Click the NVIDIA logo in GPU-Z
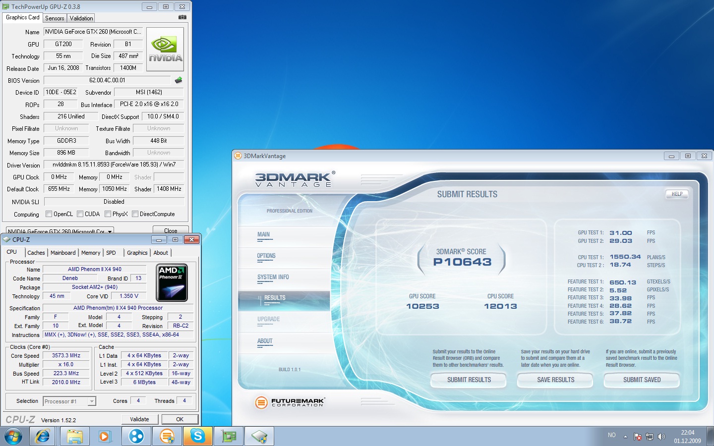 pos(166,50)
